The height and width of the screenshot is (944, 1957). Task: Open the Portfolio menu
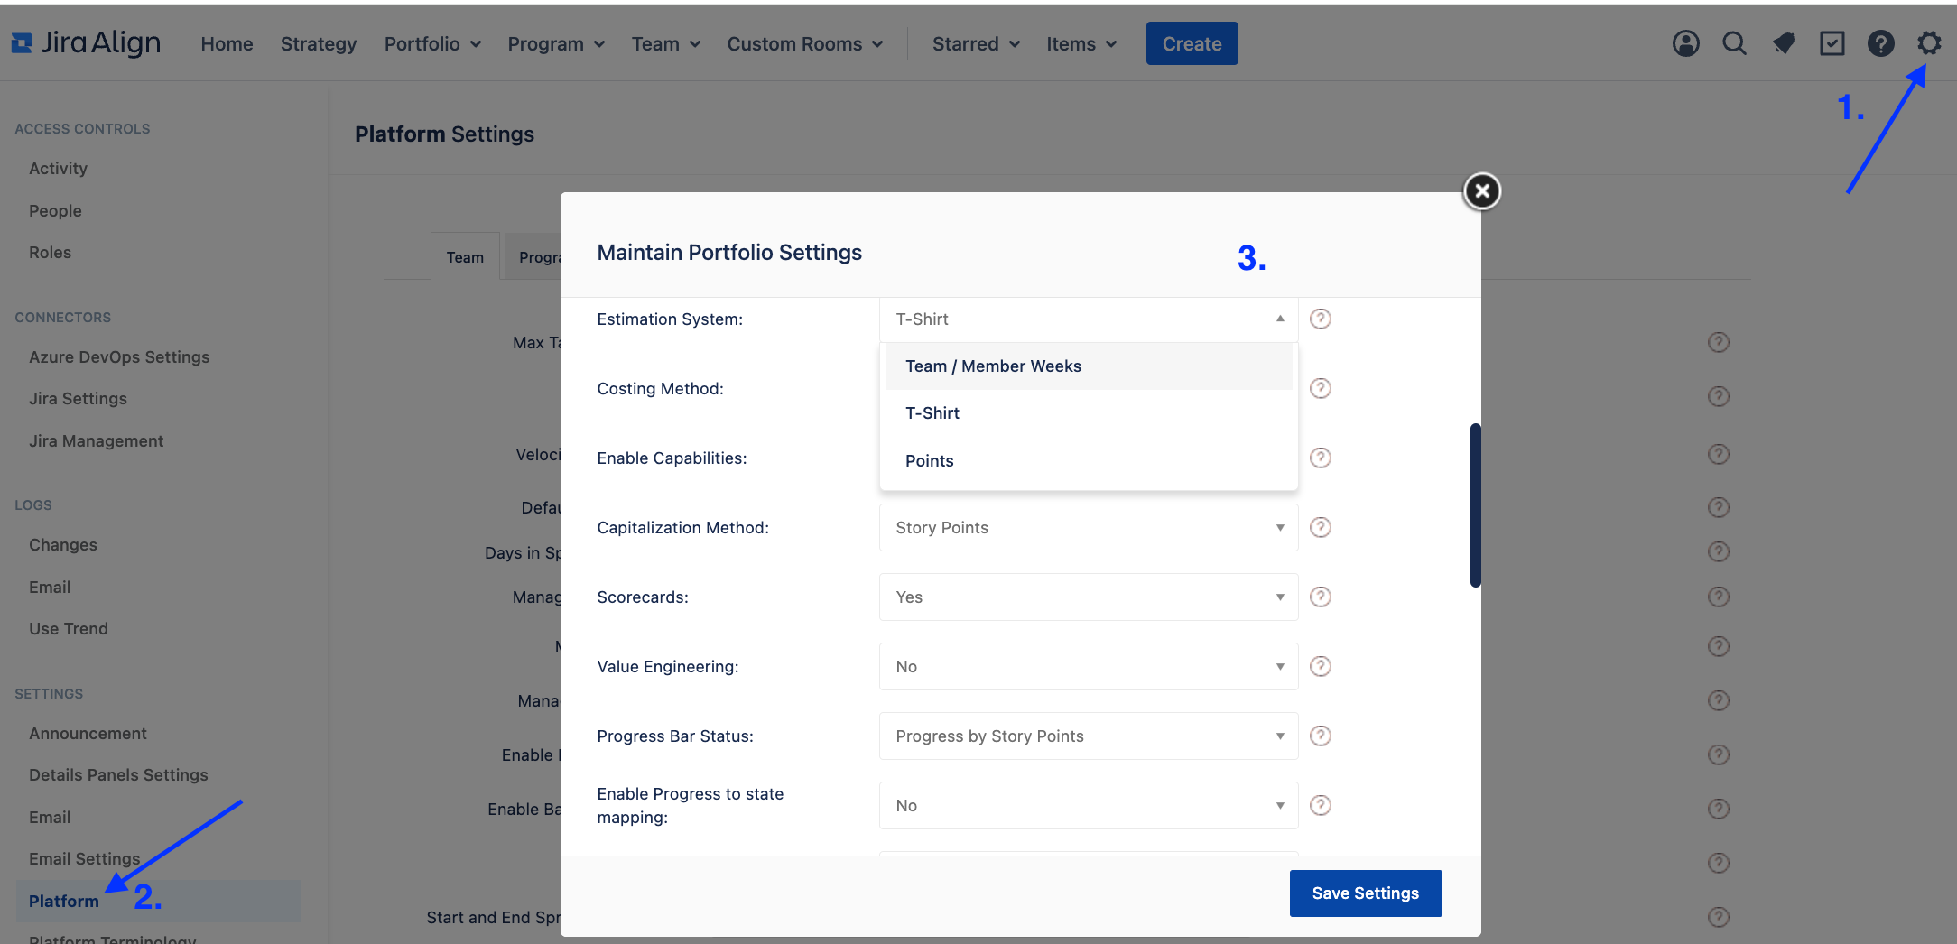431,43
